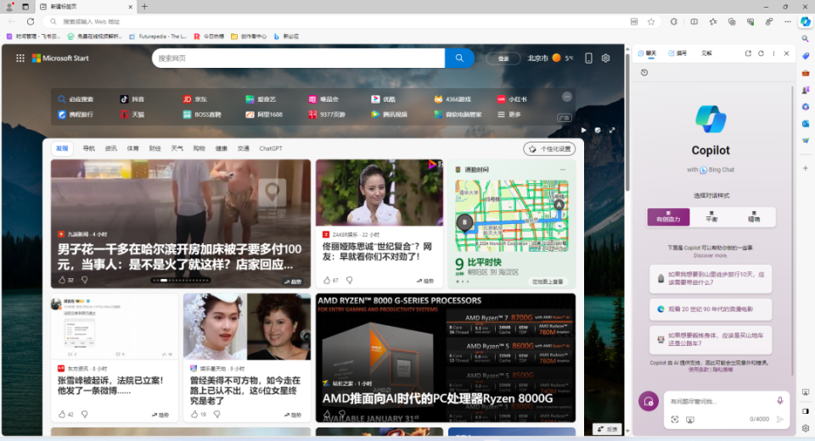Click the browser refresh button
The height and width of the screenshot is (441, 815).
tap(31, 21)
